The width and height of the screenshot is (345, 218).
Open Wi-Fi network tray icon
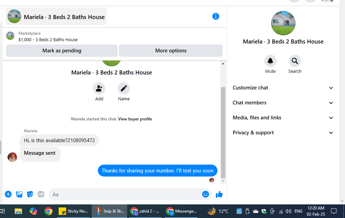[x=281, y=212]
